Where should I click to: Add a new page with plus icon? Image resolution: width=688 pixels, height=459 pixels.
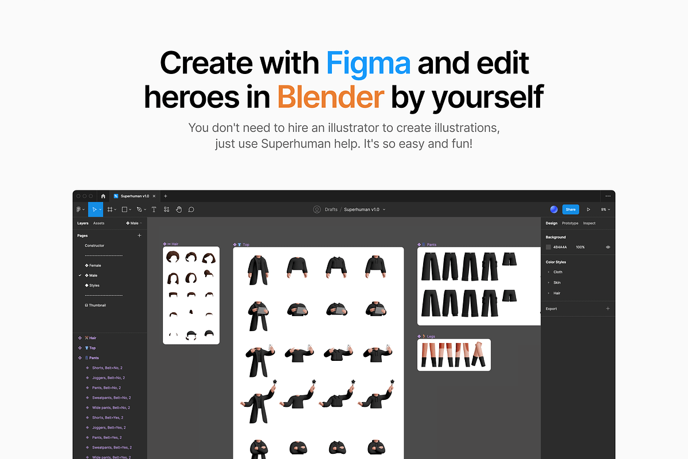(x=139, y=235)
